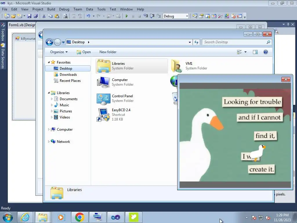Click the goose app taskbar icon
Viewport: 297px width, 223px height.
[x=133, y=217]
